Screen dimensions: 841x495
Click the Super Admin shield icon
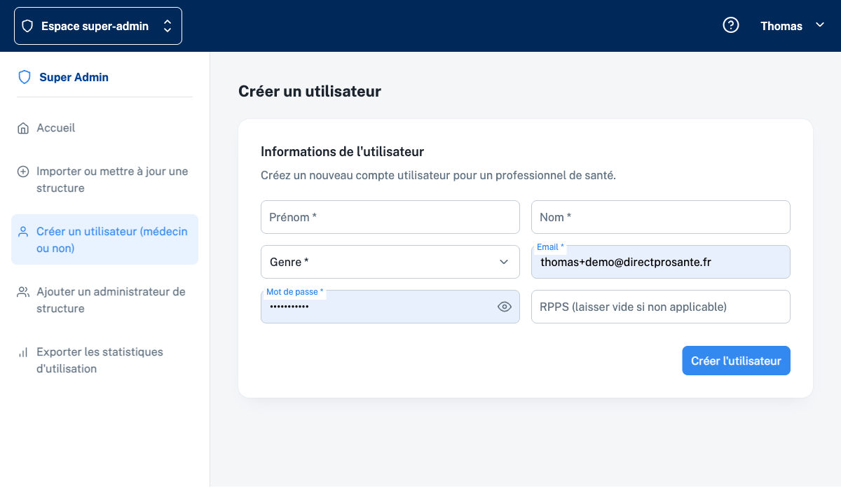(25, 77)
